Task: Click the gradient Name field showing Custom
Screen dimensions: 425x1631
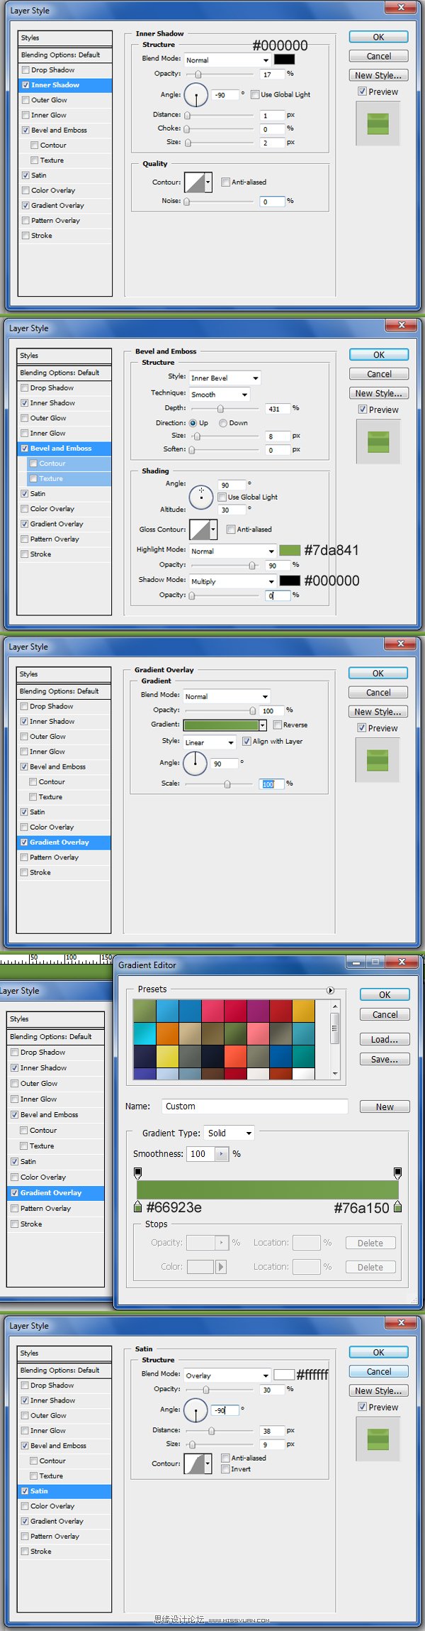Action: click(254, 1106)
